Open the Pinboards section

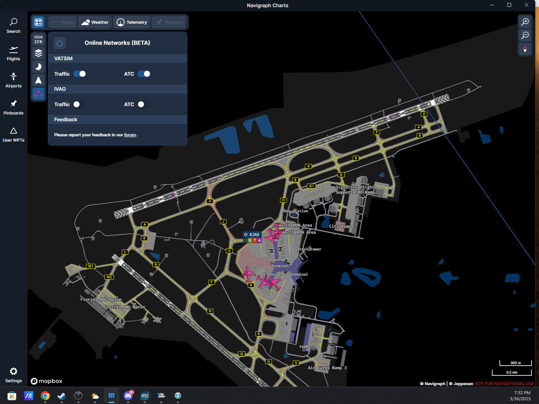pos(14,107)
